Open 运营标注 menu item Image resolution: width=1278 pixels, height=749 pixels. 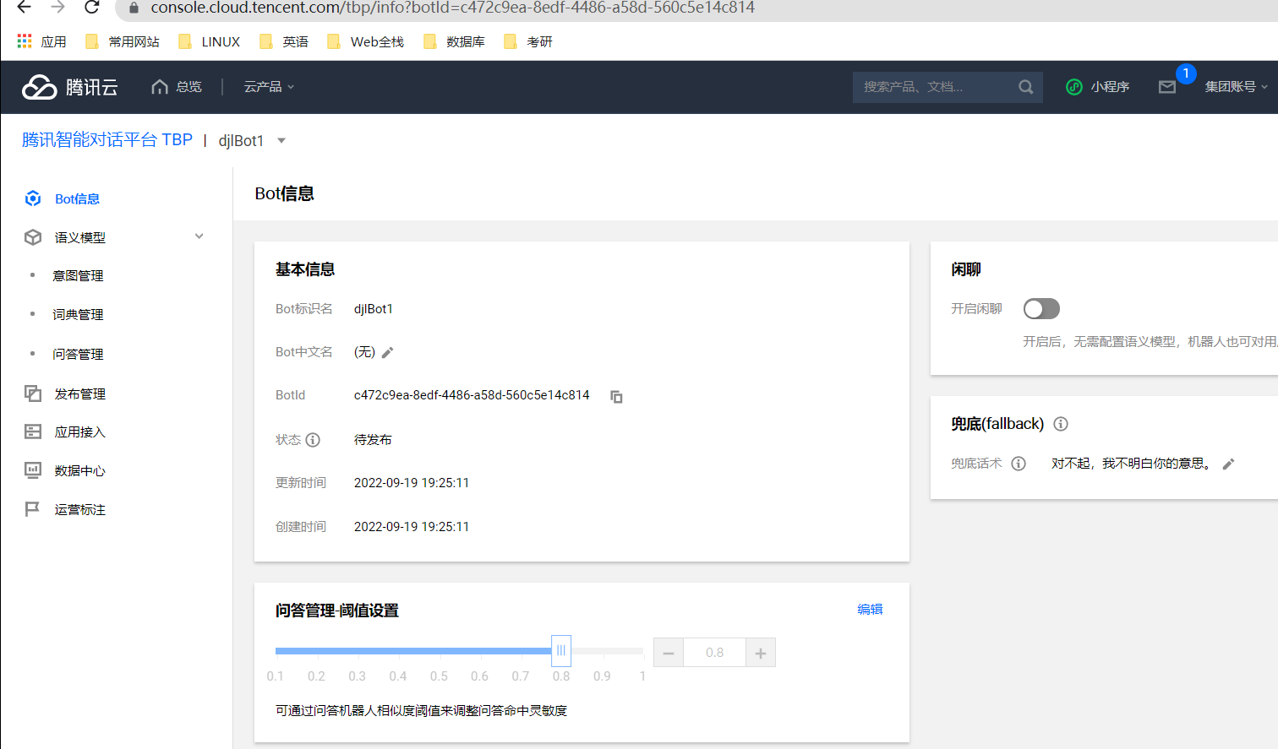(80, 509)
